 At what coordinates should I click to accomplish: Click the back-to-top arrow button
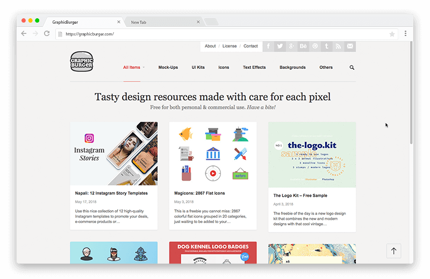click(394, 251)
